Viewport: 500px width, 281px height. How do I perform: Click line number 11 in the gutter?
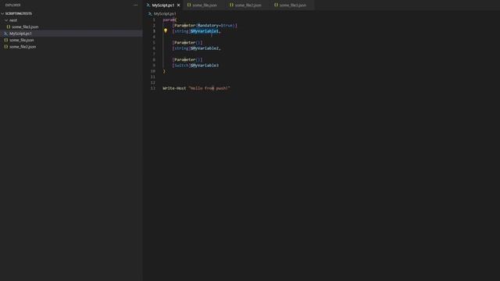pyautogui.click(x=153, y=76)
